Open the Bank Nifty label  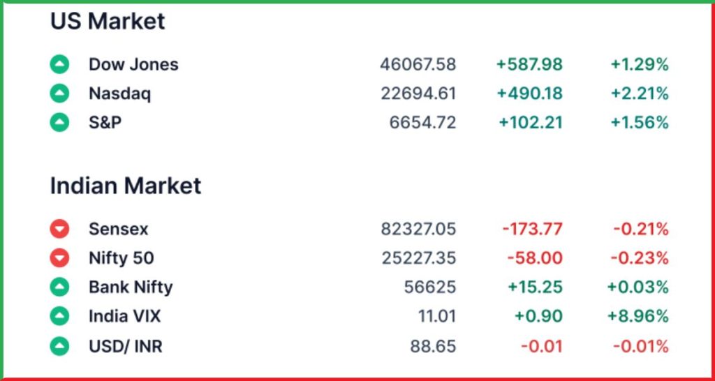click(131, 287)
